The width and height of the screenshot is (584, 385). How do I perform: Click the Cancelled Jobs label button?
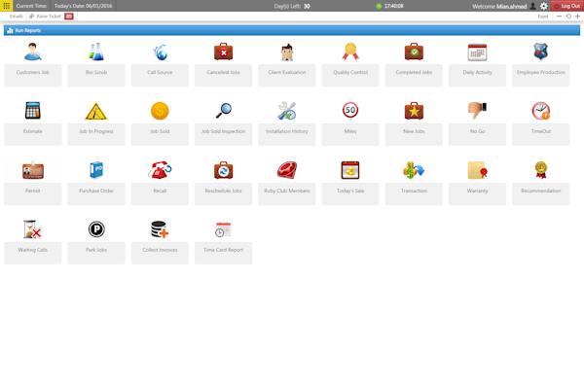tap(224, 76)
